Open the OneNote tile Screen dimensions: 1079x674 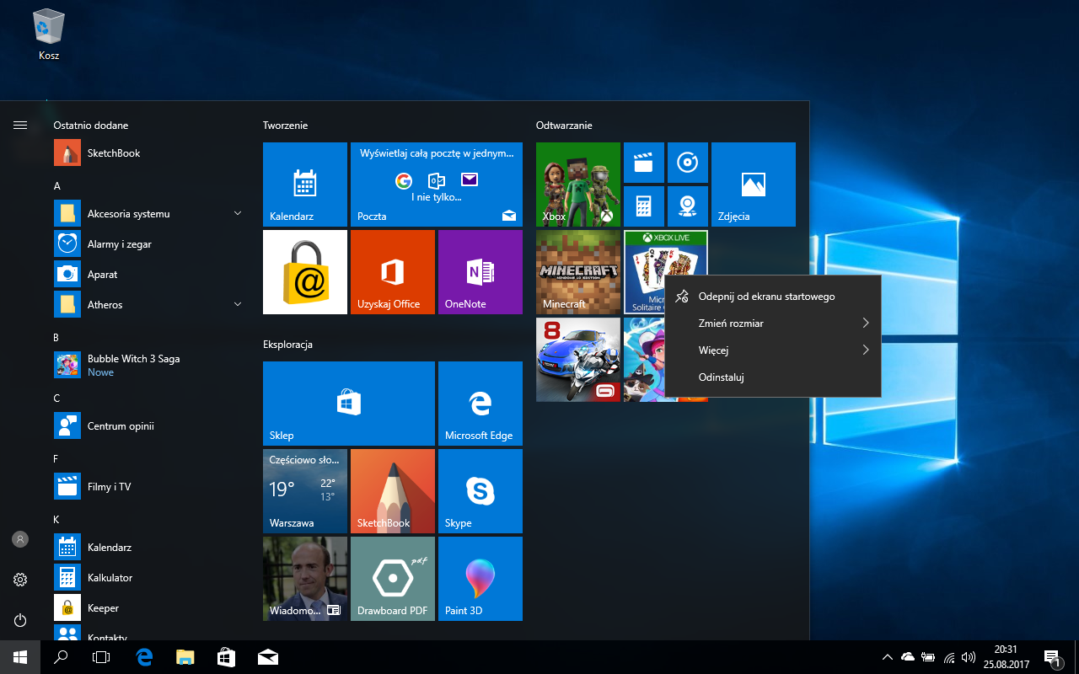(480, 272)
